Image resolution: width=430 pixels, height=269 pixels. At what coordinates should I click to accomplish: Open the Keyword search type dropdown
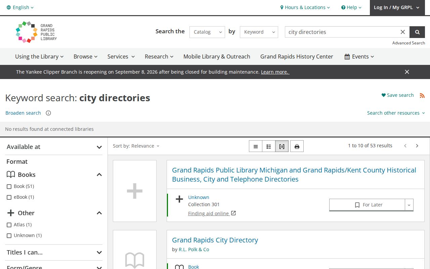259,32
